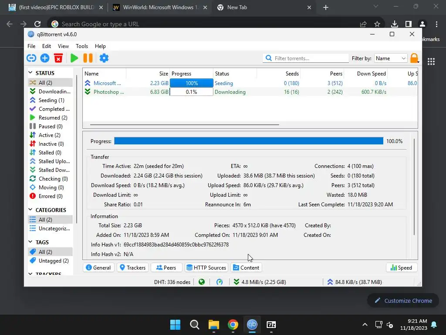Select the Seeding (1) status filter
The height and width of the screenshot is (335, 446).
51,100
